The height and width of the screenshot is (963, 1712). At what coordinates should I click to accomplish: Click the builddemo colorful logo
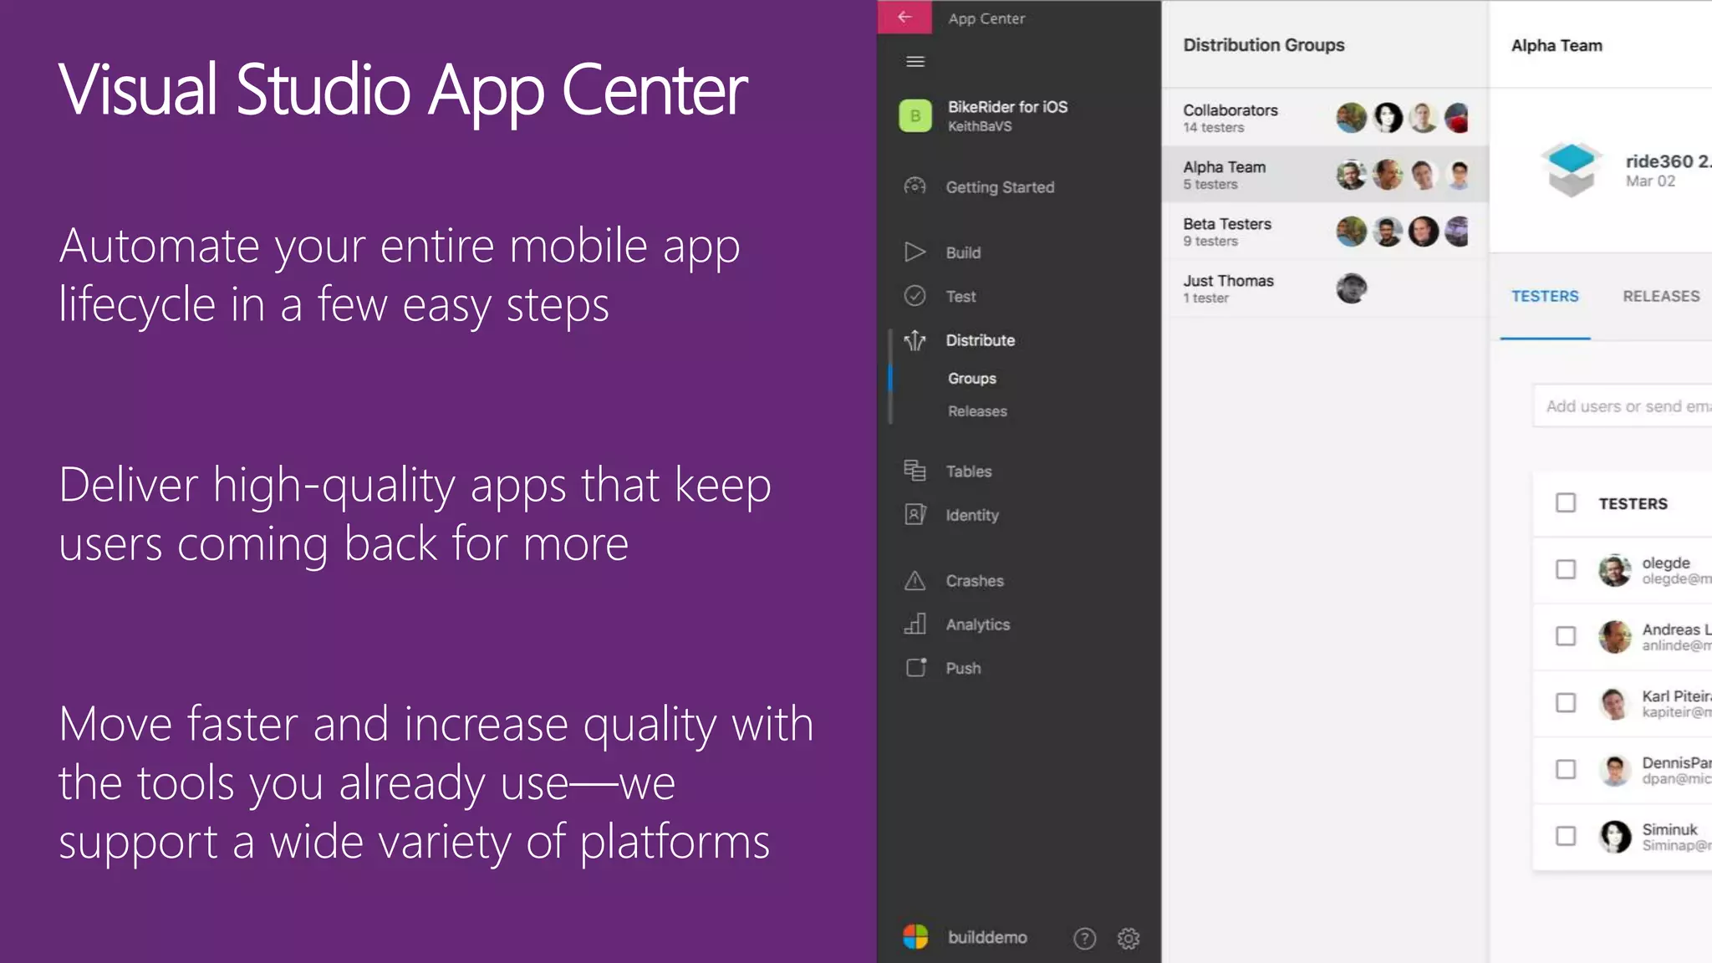click(915, 937)
